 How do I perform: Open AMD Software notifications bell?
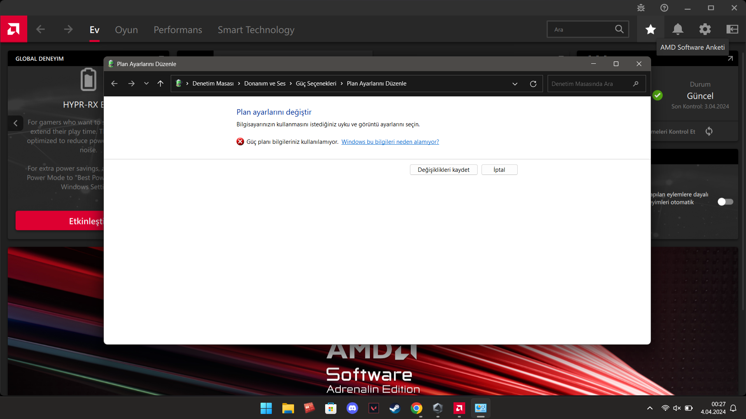tap(678, 29)
